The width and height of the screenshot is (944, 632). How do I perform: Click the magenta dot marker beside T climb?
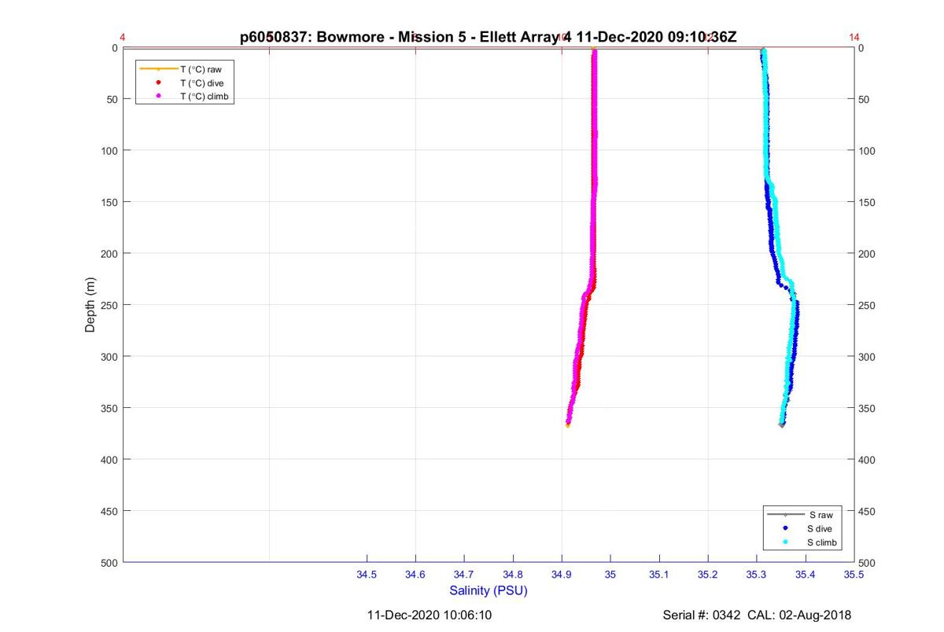tap(158, 96)
